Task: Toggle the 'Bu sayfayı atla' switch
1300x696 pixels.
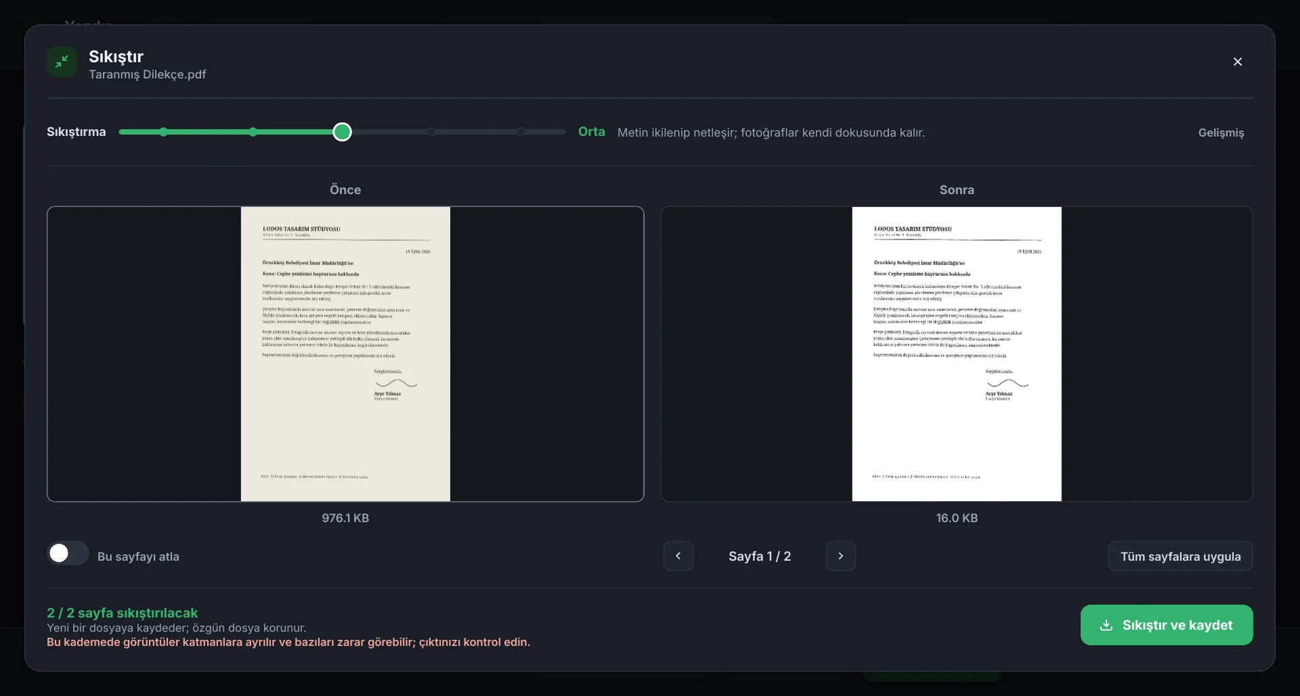Action: click(x=68, y=553)
